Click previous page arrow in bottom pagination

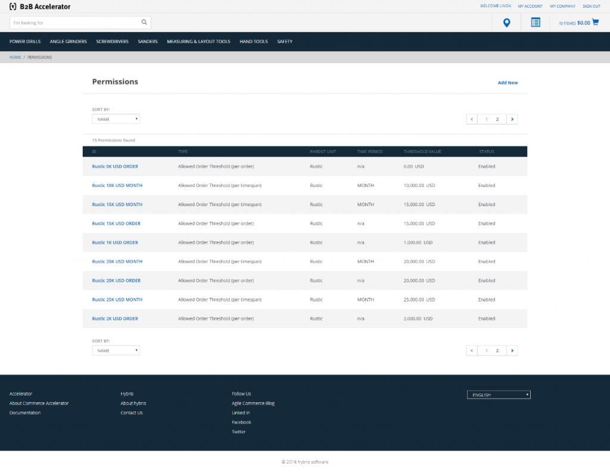(472, 350)
